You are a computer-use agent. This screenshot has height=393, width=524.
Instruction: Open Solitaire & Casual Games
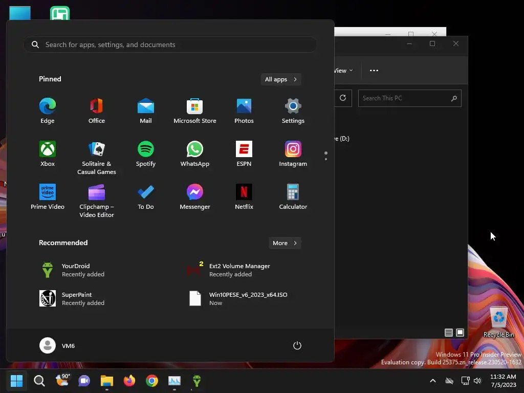pos(97,158)
